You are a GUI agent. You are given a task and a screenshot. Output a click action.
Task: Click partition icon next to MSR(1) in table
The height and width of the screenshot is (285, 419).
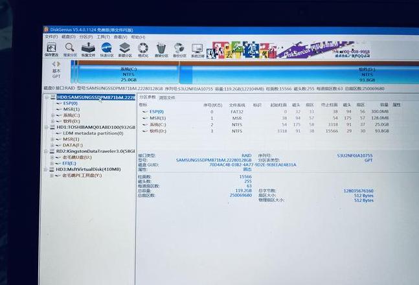[145, 118]
